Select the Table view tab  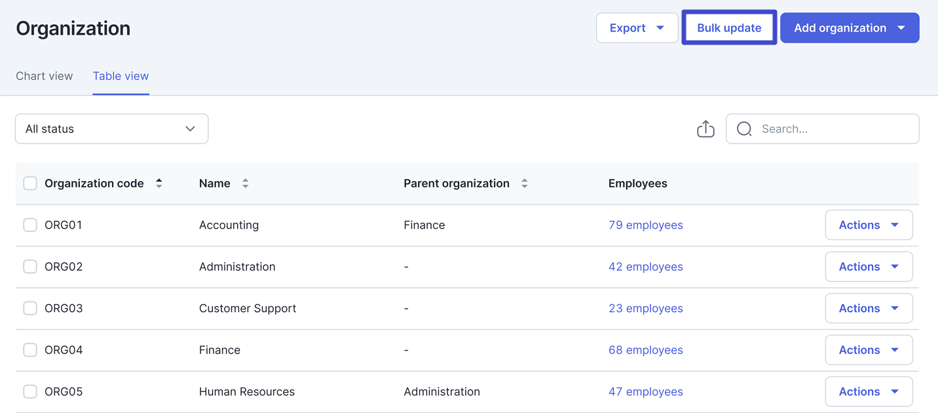pyautogui.click(x=121, y=76)
